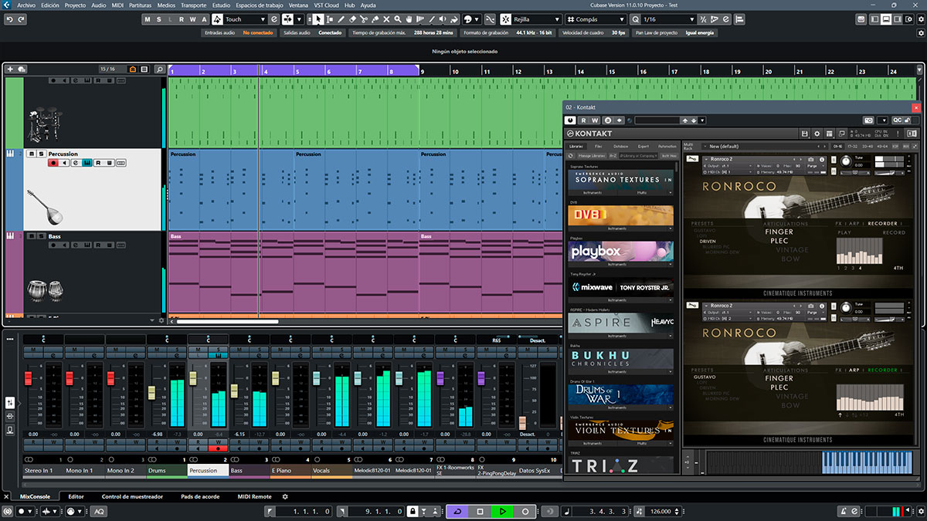Click the Tune knob on first Ronroco
This screenshot has width=927, height=521.
[x=846, y=161]
